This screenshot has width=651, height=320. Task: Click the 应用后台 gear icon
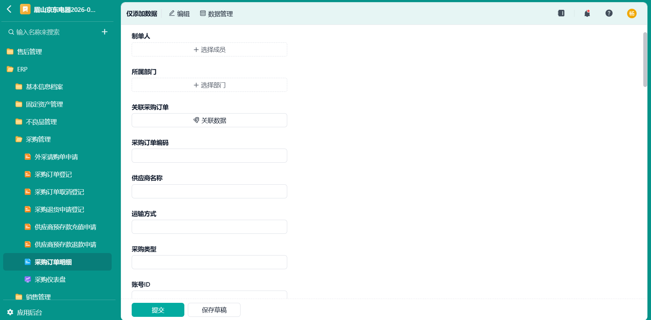point(10,312)
